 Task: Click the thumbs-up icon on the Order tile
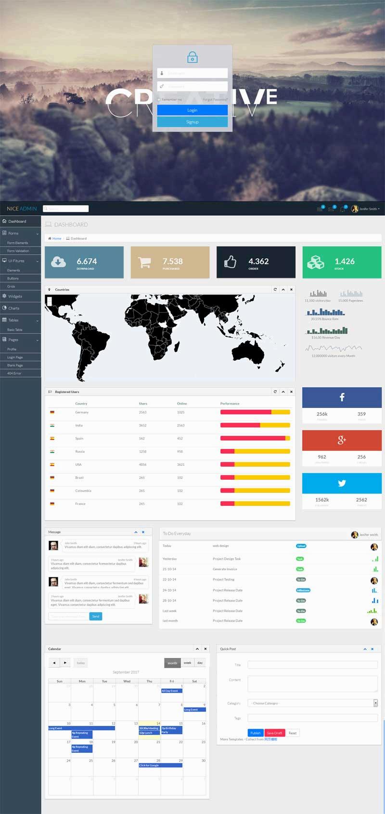(230, 262)
